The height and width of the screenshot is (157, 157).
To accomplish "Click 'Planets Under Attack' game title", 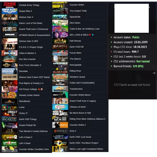I will [x=29, y=95].
